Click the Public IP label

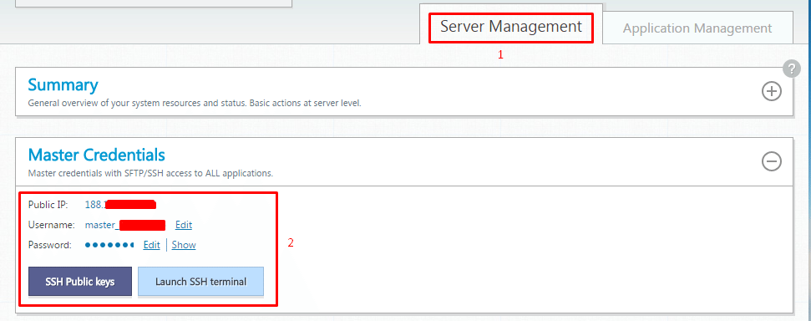(x=48, y=205)
